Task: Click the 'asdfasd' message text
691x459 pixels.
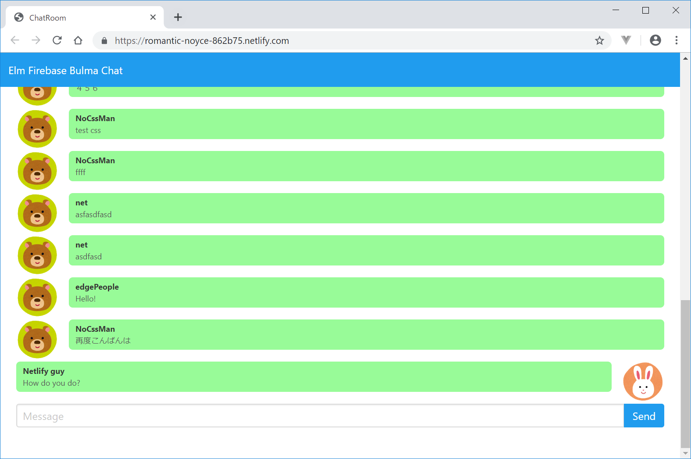Action: click(89, 257)
